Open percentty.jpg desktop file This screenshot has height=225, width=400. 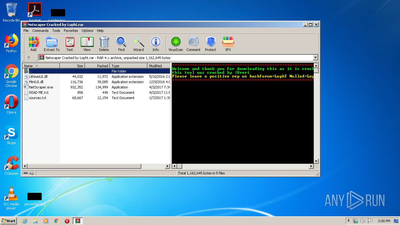coord(35,199)
